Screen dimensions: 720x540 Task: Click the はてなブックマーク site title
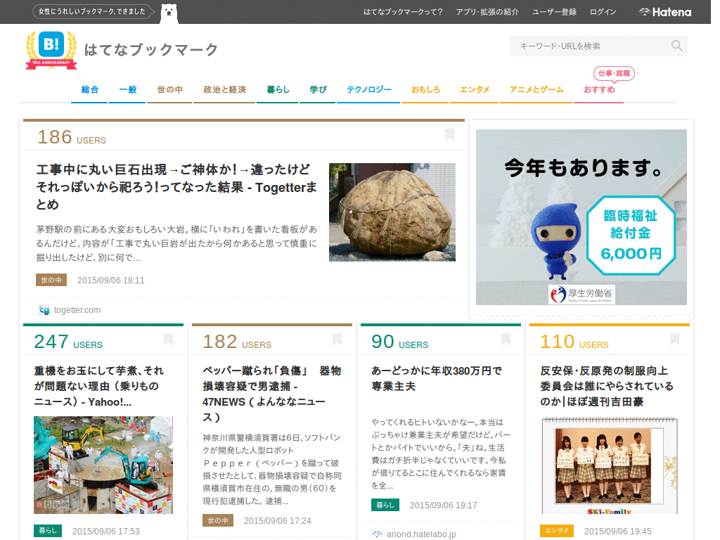(x=151, y=50)
